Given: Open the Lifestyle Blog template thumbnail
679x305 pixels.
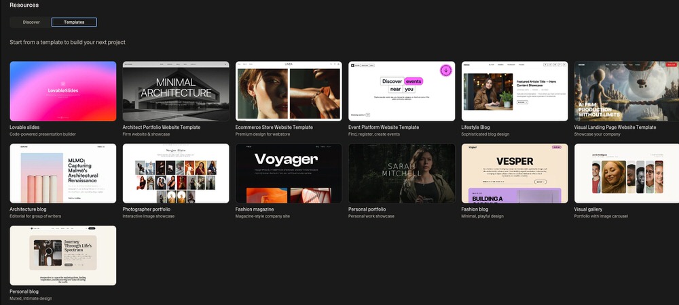Looking at the screenshot, I should (x=515, y=91).
